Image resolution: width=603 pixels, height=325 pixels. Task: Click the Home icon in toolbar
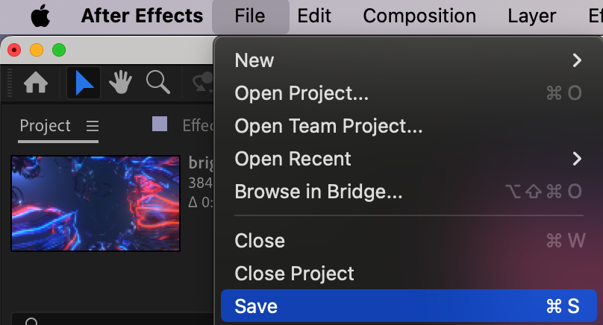click(x=37, y=83)
